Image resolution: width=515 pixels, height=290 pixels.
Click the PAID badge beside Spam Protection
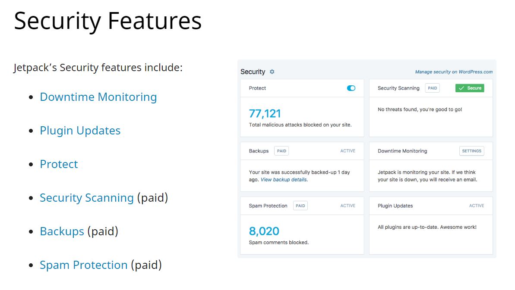pos(300,206)
